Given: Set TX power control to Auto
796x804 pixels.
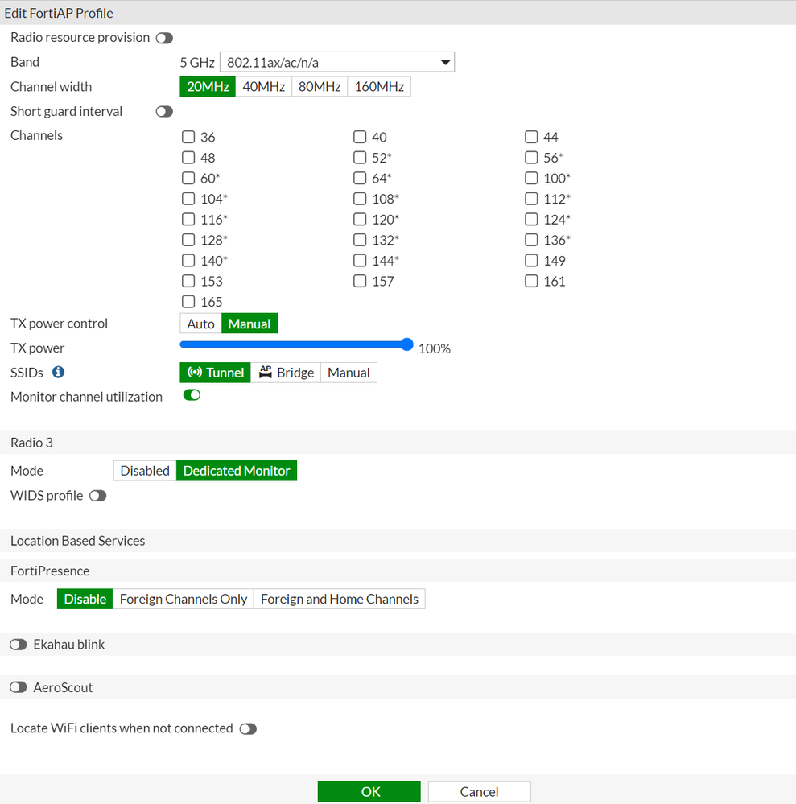Looking at the screenshot, I should click(200, 324).
